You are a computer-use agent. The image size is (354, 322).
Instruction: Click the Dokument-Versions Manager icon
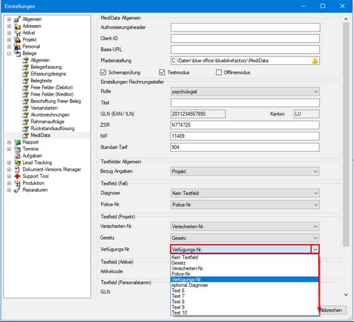[x=17, y=169]
